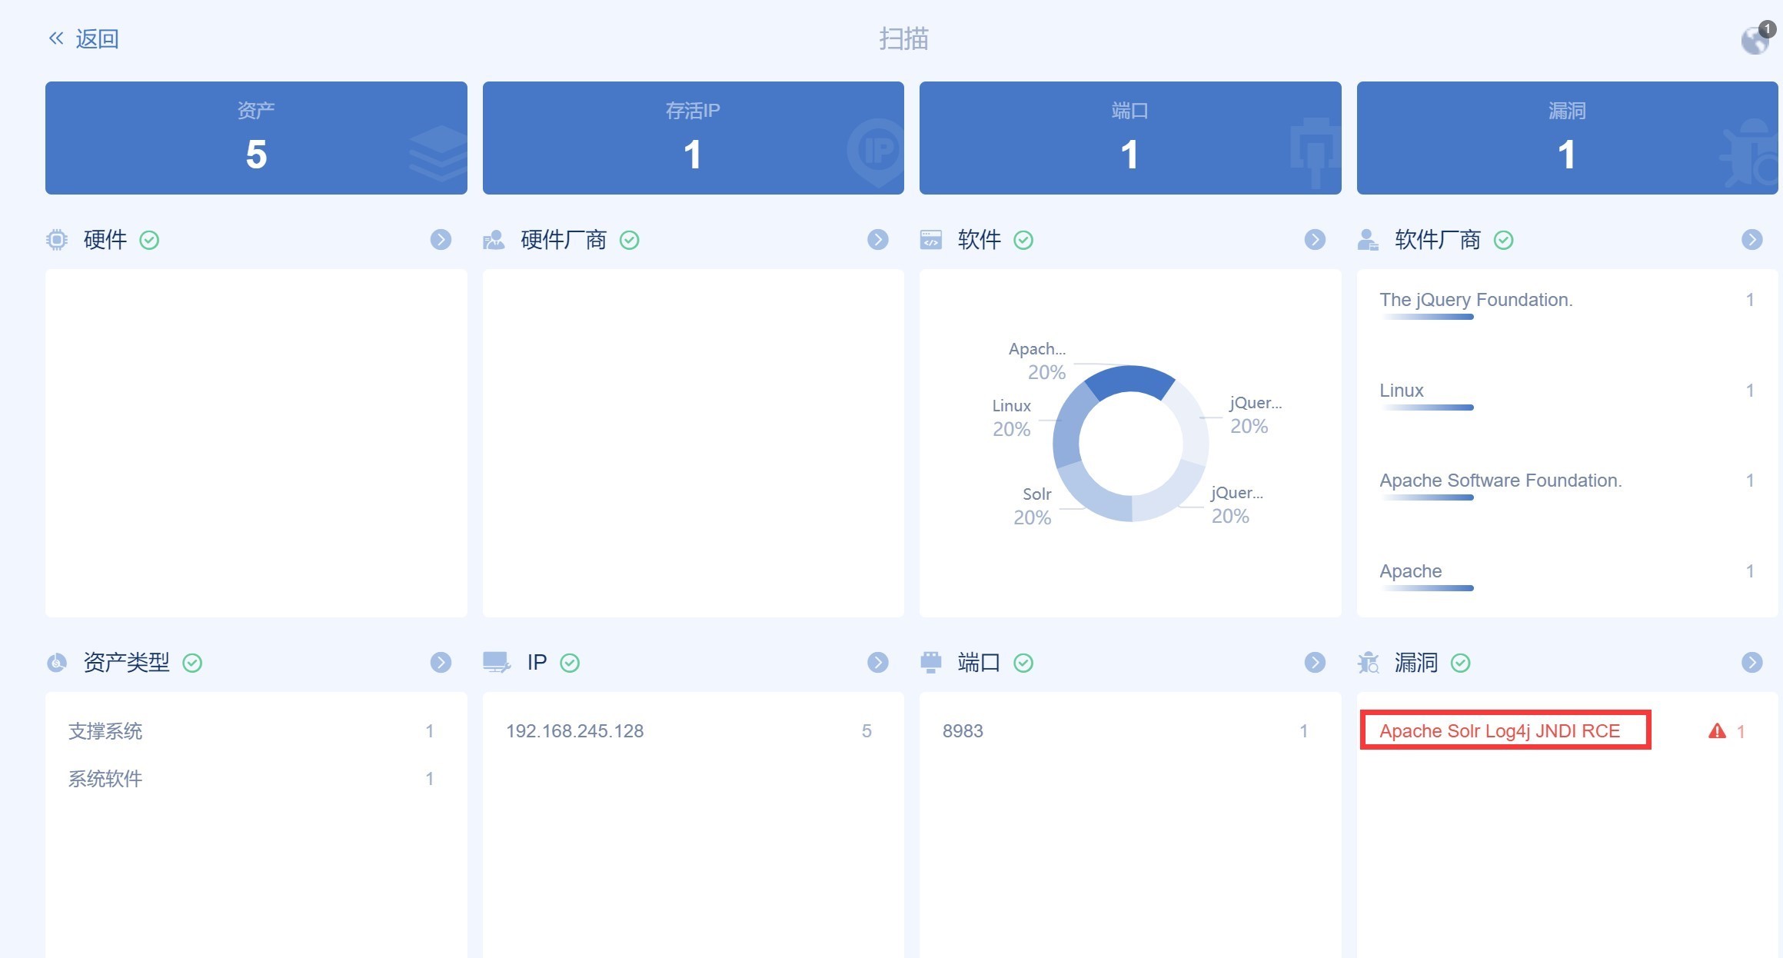Toggle green check next to 资产类型
This screenshot has height=958, width=1783.
pos(192,663)
